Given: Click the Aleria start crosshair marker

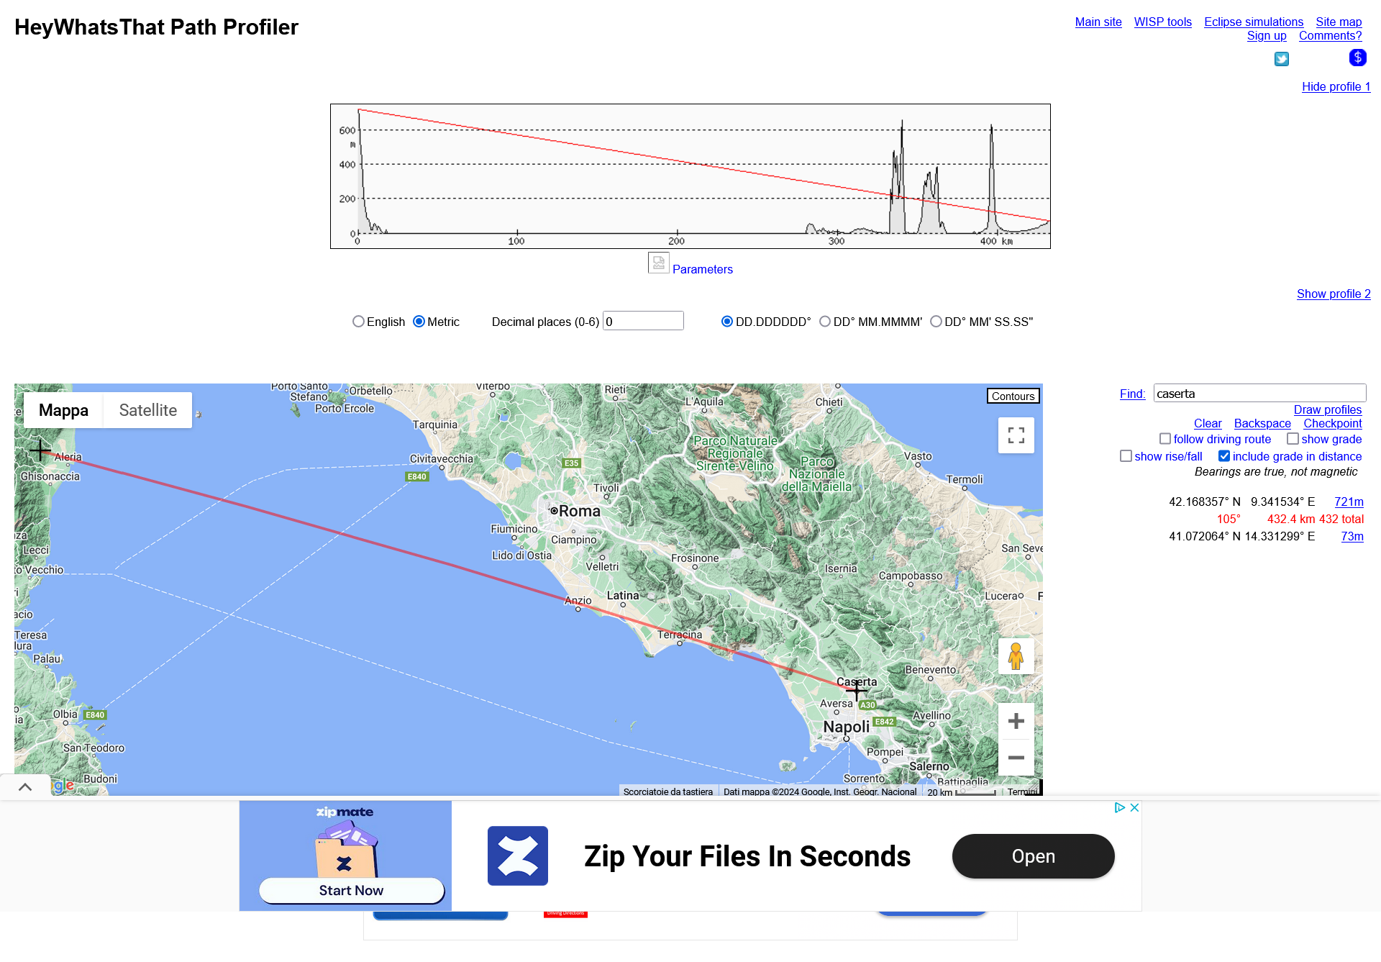Looking at the screenshot, I should [40, 450].
